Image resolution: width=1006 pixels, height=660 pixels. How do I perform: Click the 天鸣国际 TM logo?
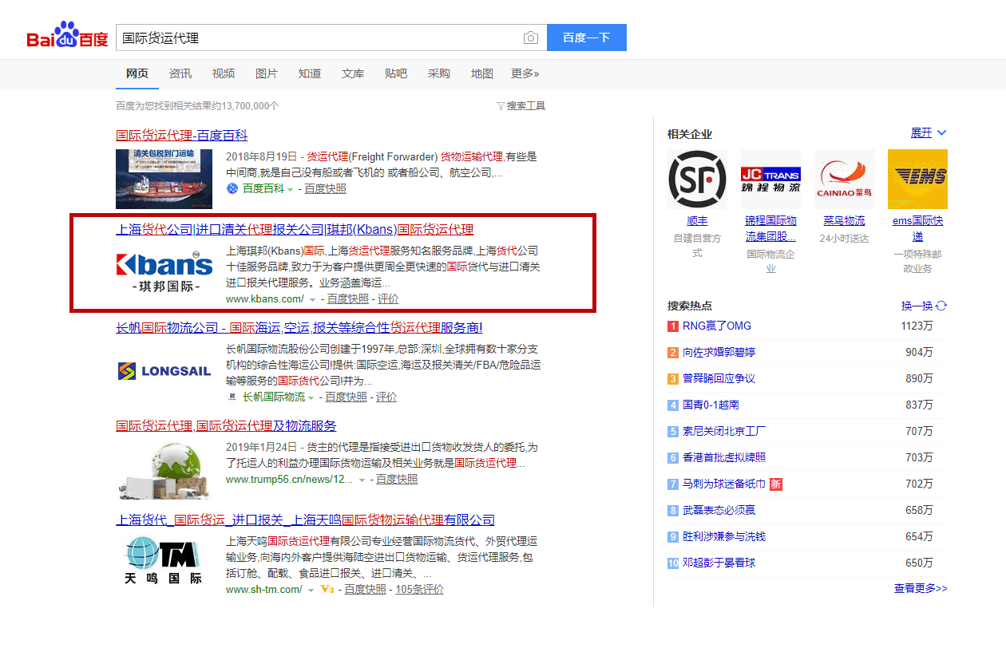click(164, 561)
